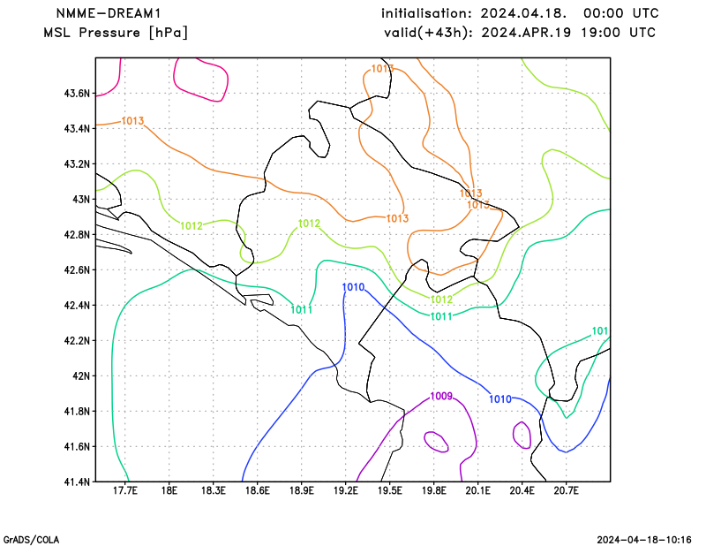Select the MSL Pressure [hPa] heading
Screen dimensions: 706x546
click(116, 33)
